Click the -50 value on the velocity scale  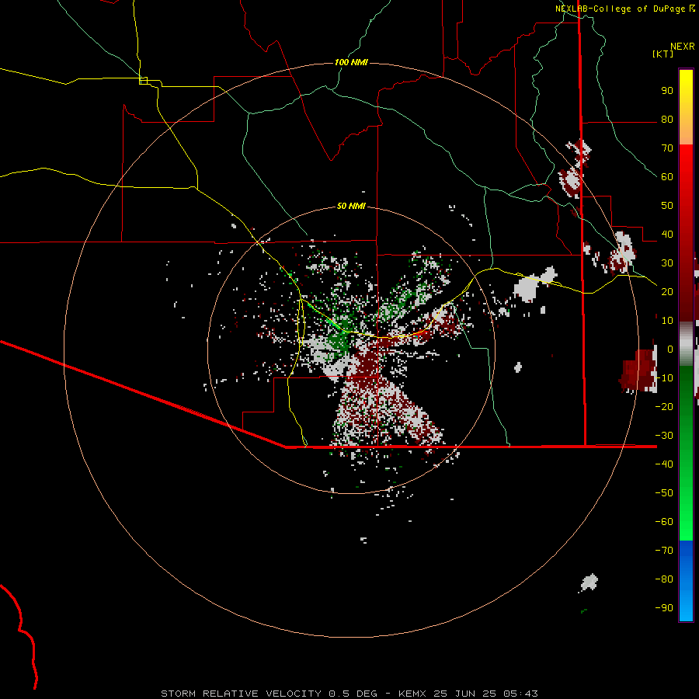click(664, 492)
